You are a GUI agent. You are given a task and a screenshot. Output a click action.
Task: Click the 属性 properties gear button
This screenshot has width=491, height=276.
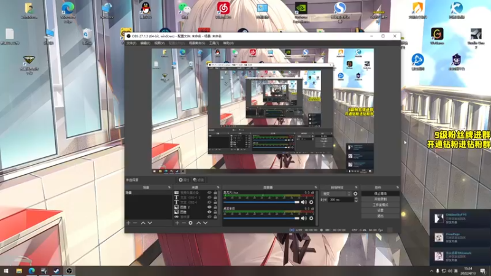(184, 180)
